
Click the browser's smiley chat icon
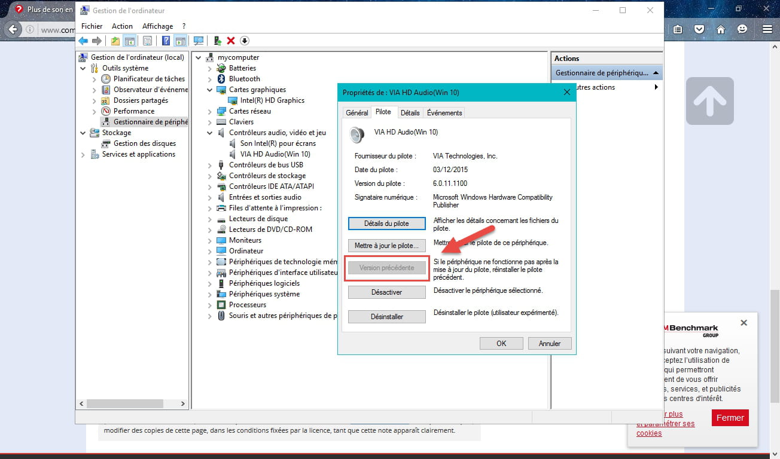pyautogui.click(x=742, y=29)
